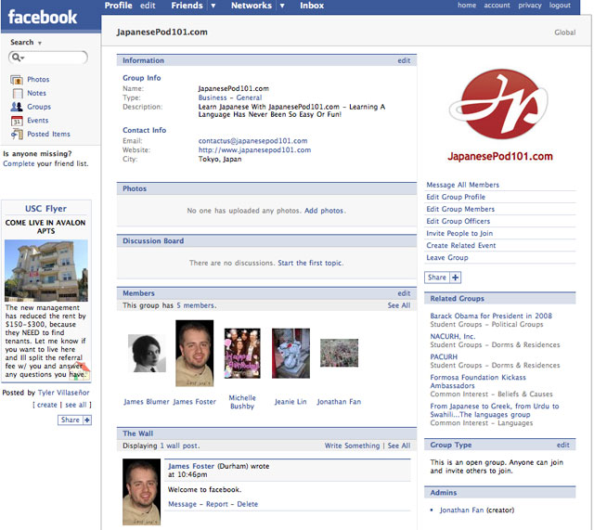Open James Blumer's member photo
This screenshot has width=594, height=530.
click(147, 353)
